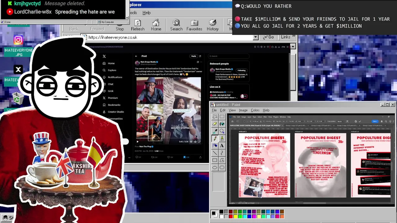Pick the straight Line tool in Paint
Viewport: 397px width, 223px height.
[215, 153]
